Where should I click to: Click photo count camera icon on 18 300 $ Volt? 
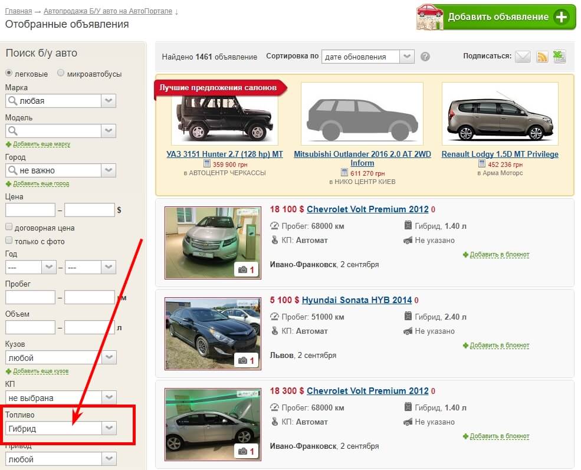coord(242,451)
